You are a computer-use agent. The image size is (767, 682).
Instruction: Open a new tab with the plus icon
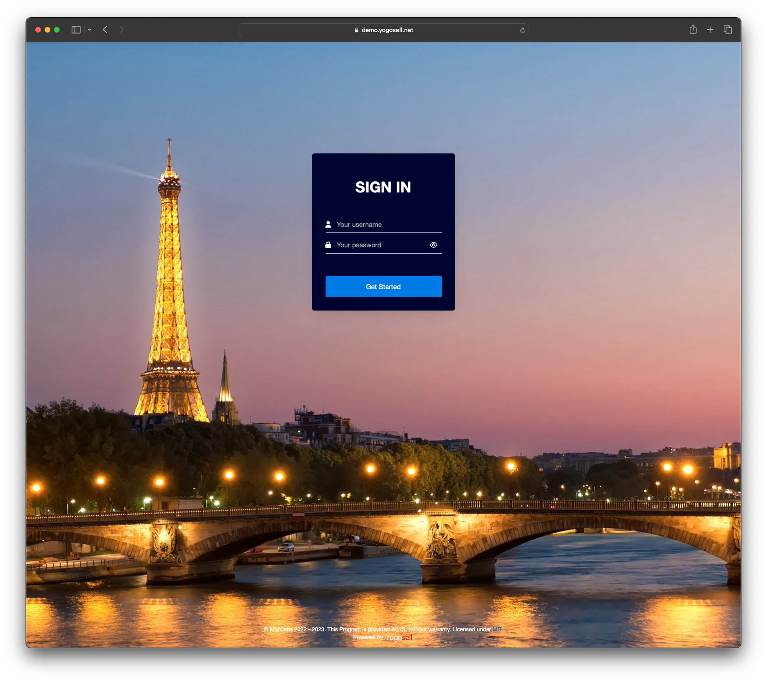(710, 30)
